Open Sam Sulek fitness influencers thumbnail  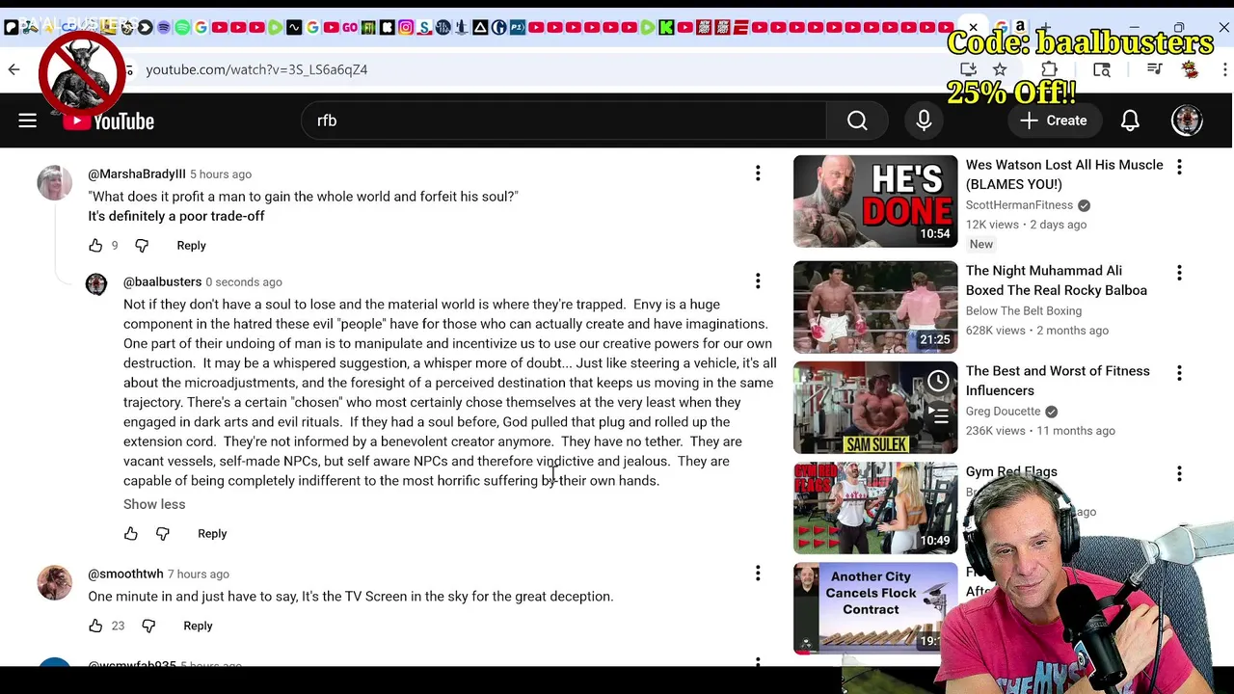[x=875, y=408]
